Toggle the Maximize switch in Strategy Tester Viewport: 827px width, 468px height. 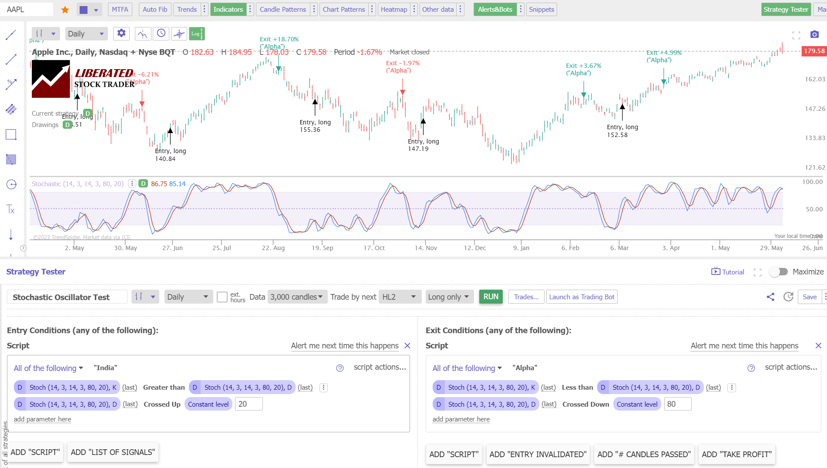pyautogui.click(x=779, y=271)
